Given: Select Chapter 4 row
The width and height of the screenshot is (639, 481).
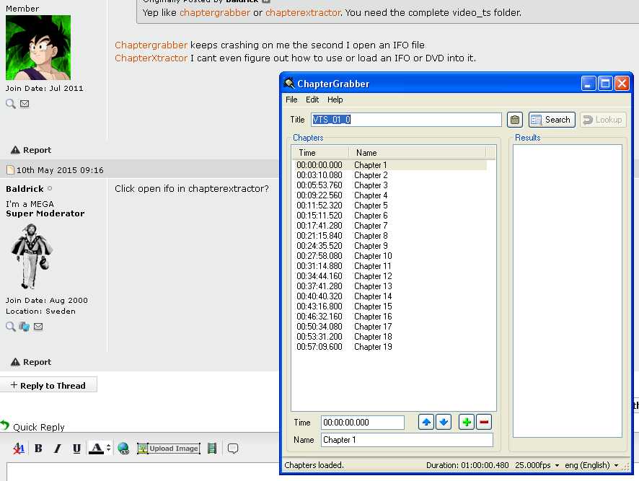Looking at the screenshot, I should pos(390,195).
